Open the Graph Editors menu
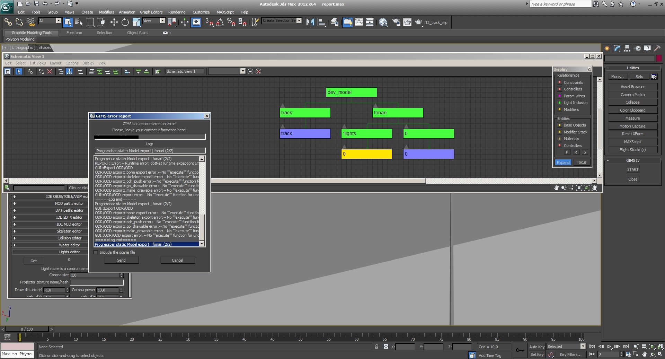The height and width of the screenshot is (359, 665). tap(151, 12)
